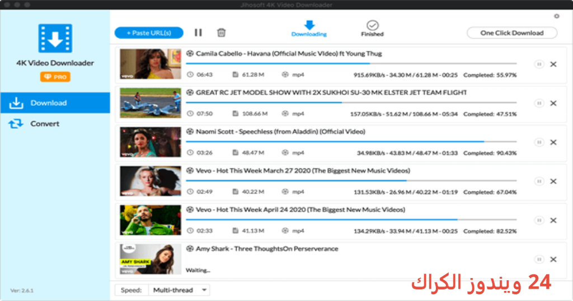Click the file size icon next to 61.28 M
This screenshot has height=301, width=573.
(236, 75)
